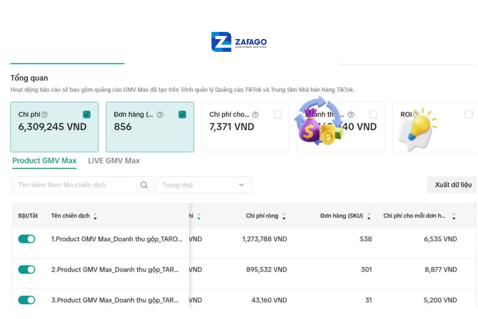Disable the second campaign toggle switch
The width and height of the screenshot is (478, 319).
[x=27, y=270]
